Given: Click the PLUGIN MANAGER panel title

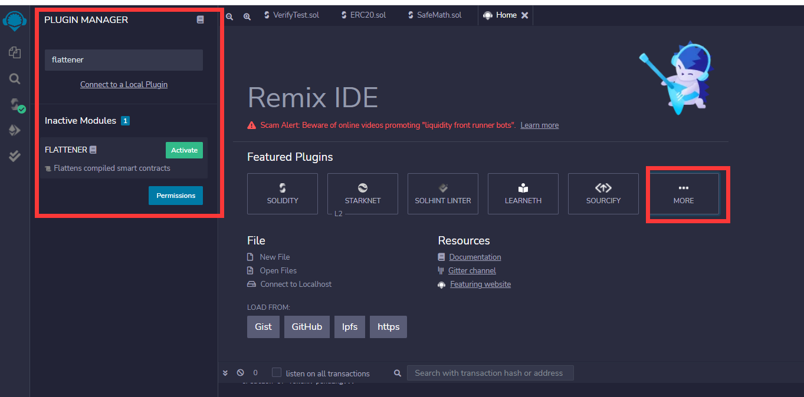Looking at the screenshot, I should click(86, 19).
